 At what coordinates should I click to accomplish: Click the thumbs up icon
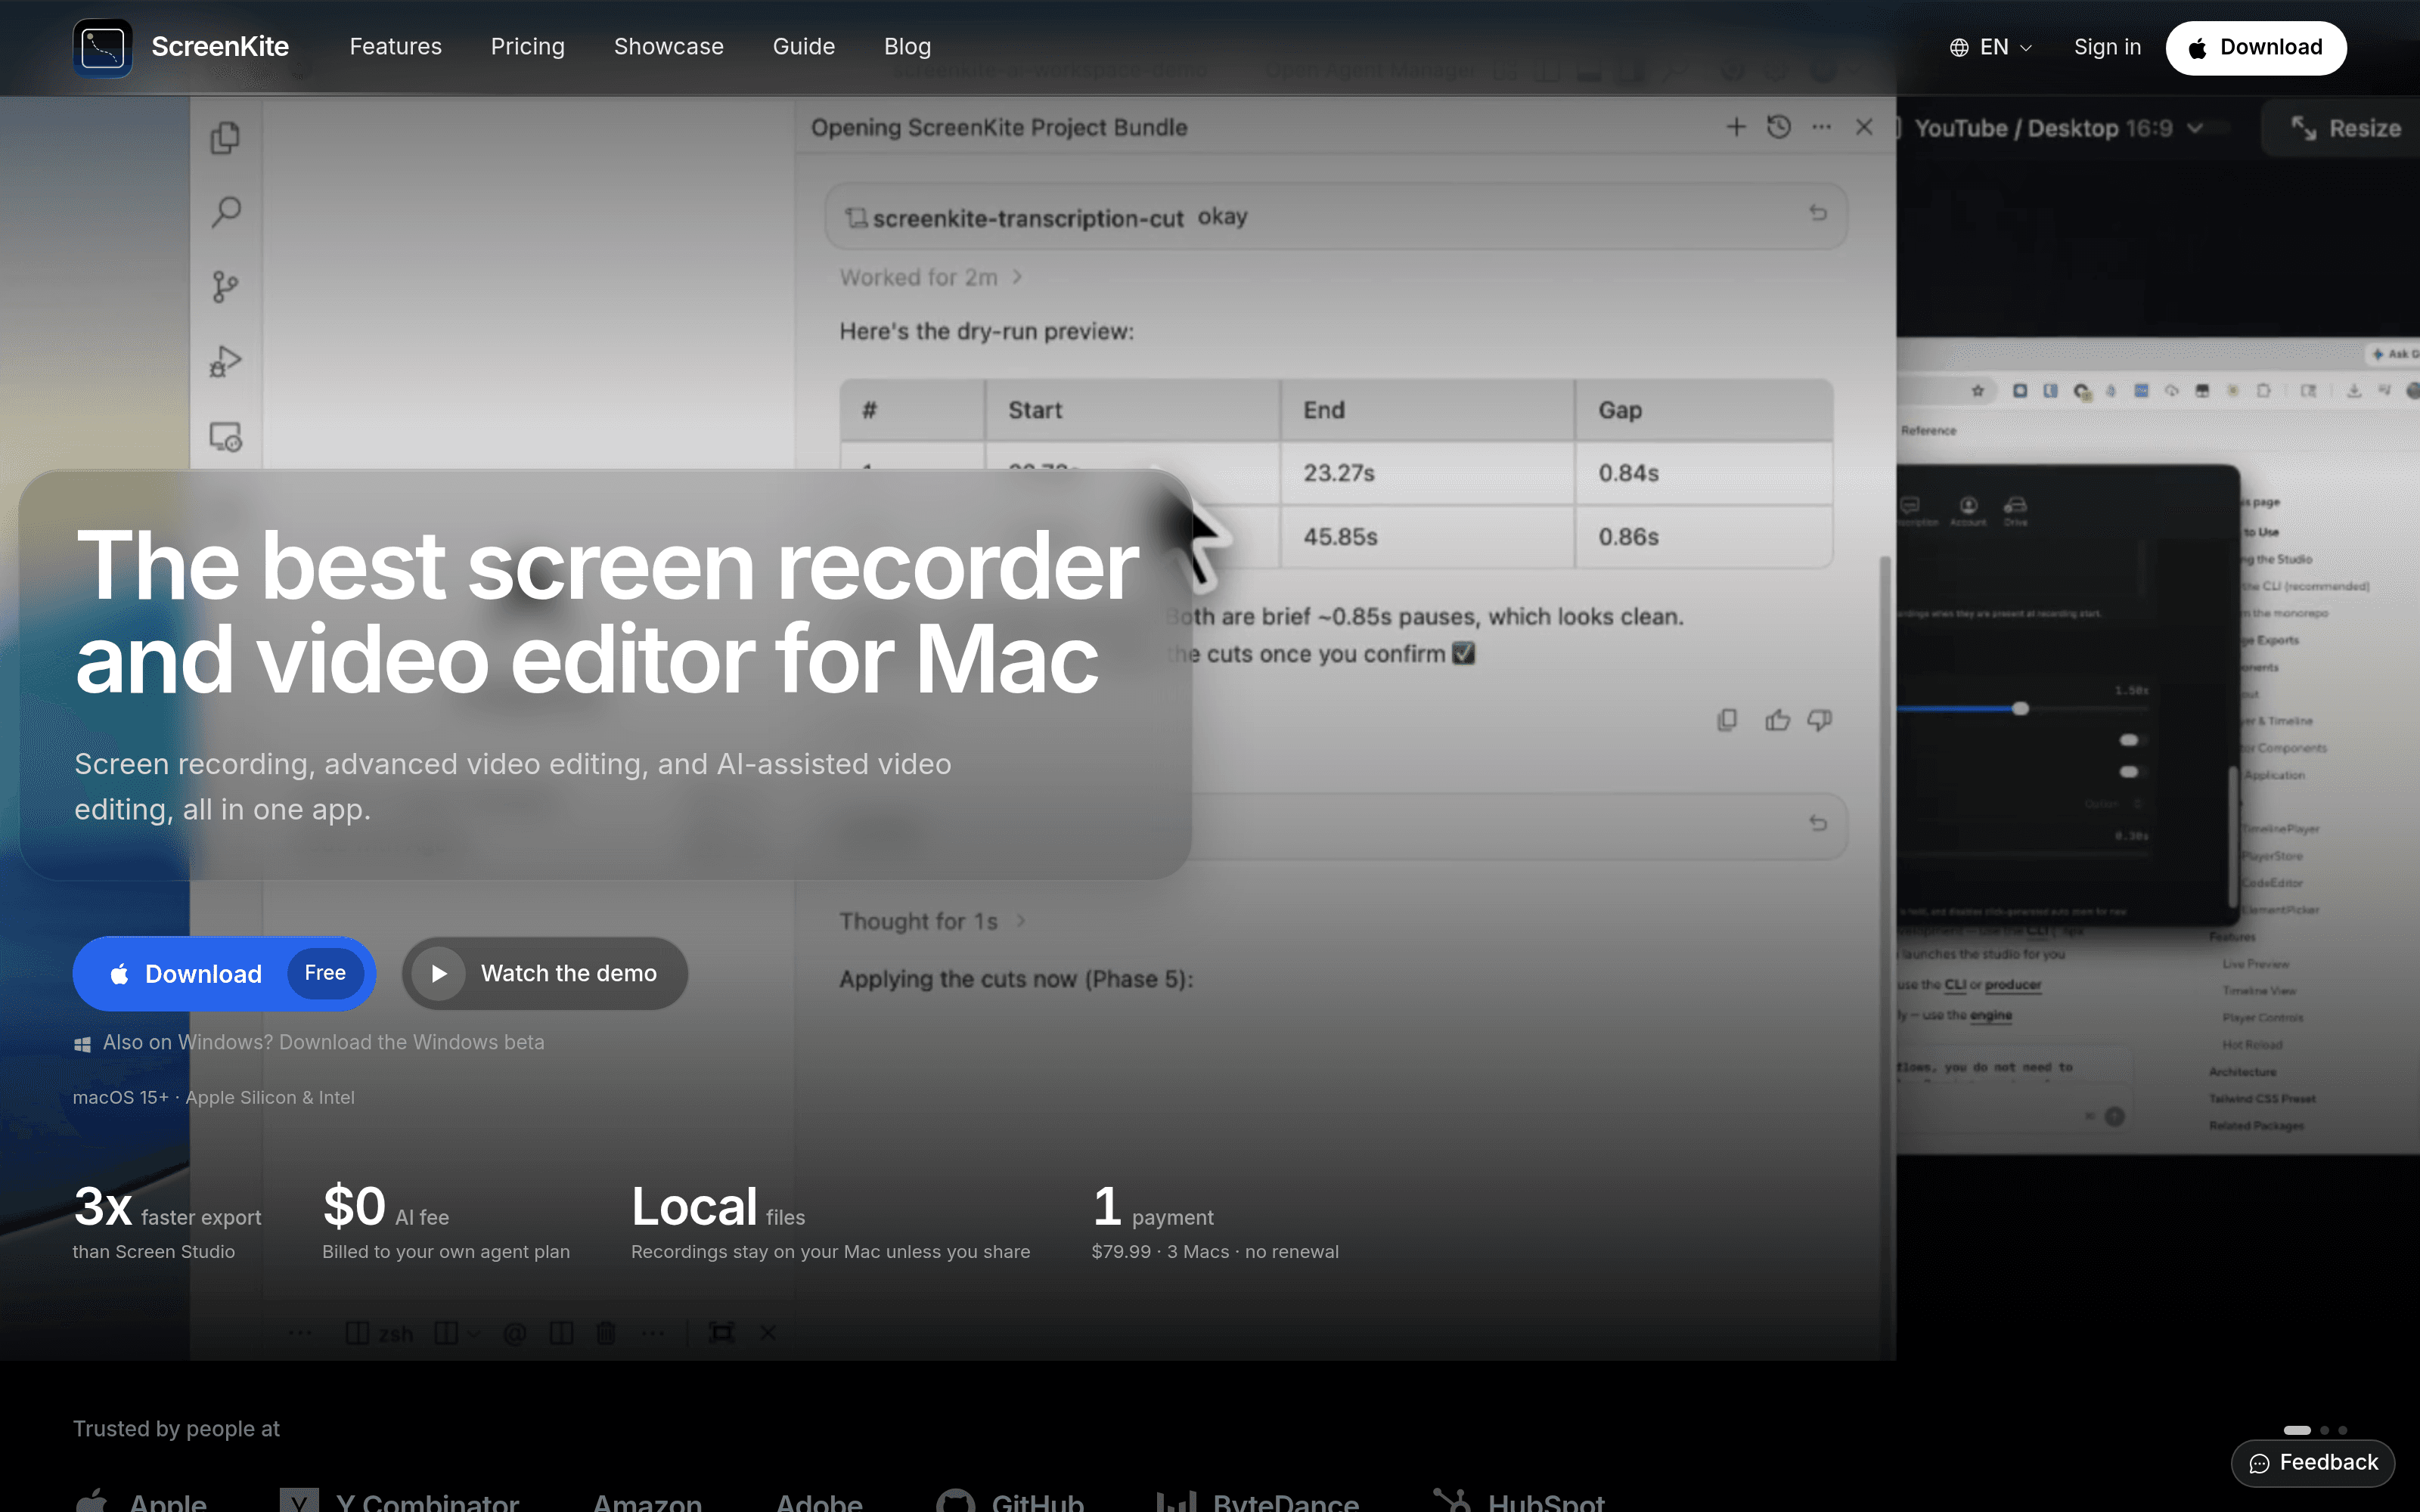coord(1777,720)
